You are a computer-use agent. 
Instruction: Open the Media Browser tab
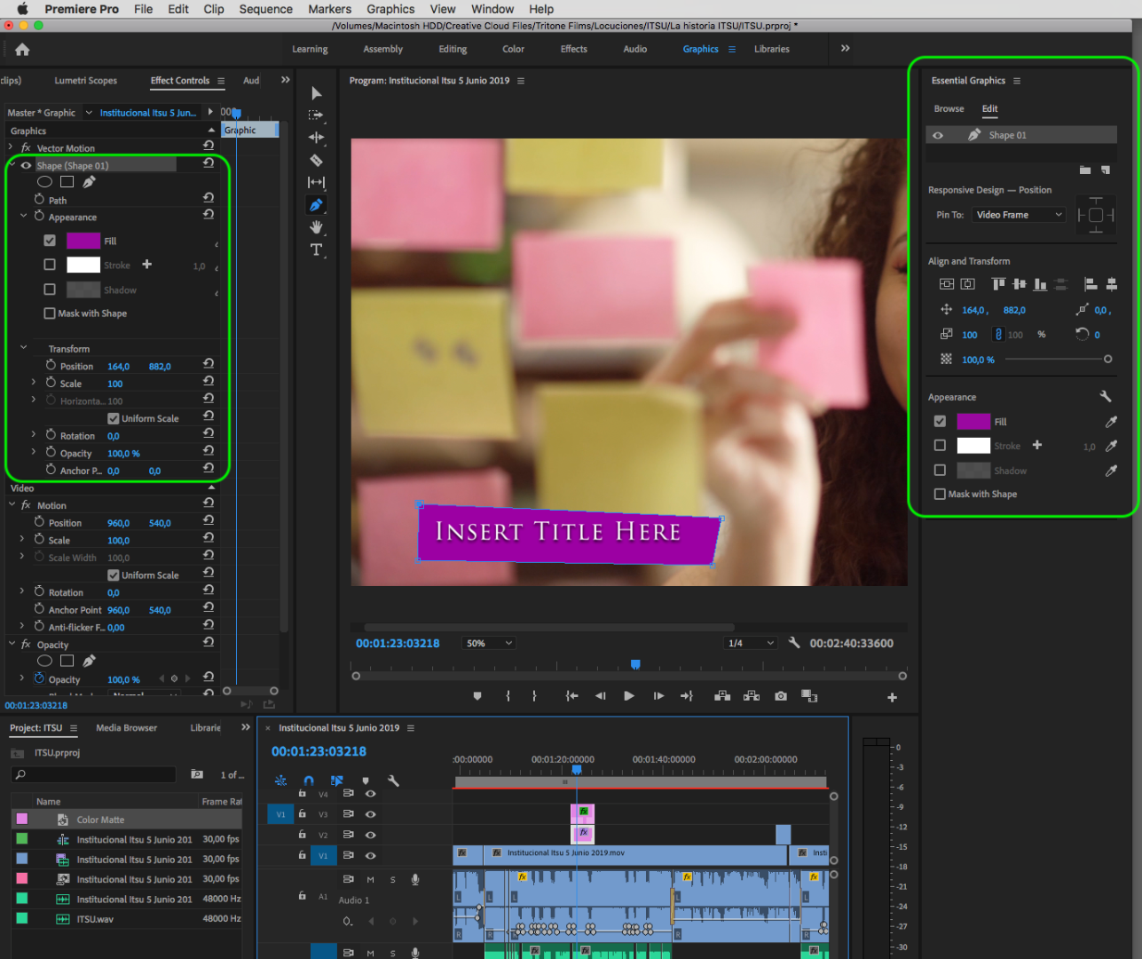pyautogui.click(x=127, y=728)
